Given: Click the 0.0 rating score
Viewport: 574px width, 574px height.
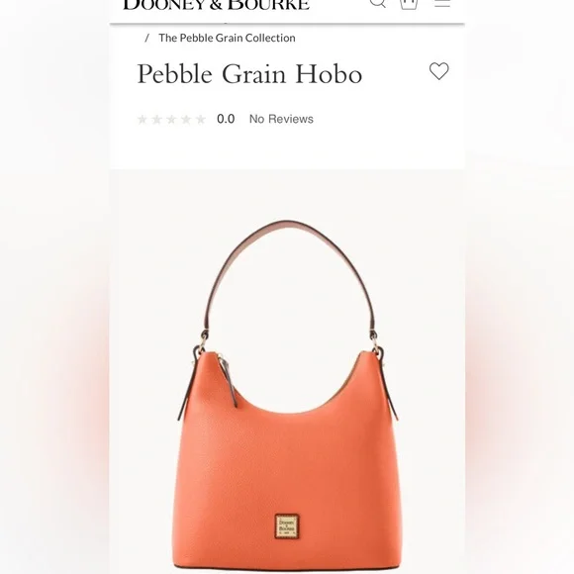Looking at the screenshot, I should coord(226,119).
